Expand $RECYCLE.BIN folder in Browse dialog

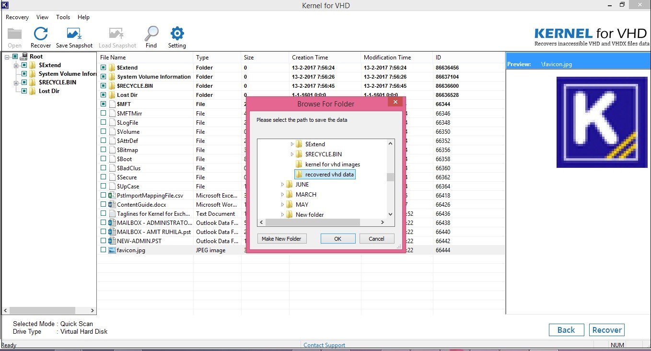(292, 154)
